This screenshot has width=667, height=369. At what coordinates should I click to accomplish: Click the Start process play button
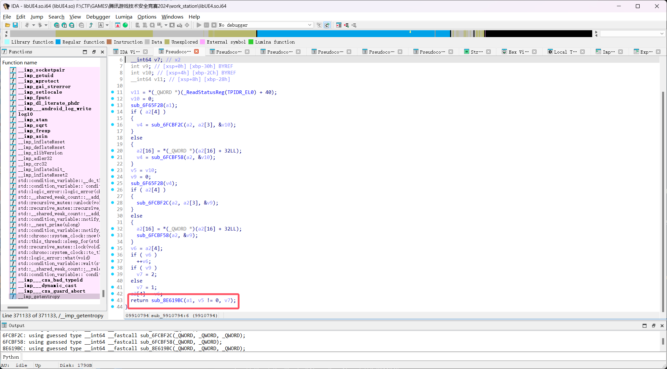pyautogui.click(x=199, y=25)
